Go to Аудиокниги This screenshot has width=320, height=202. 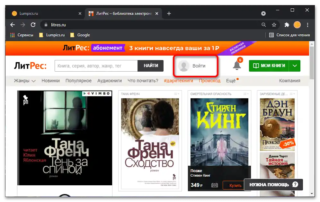coord(110,81)
